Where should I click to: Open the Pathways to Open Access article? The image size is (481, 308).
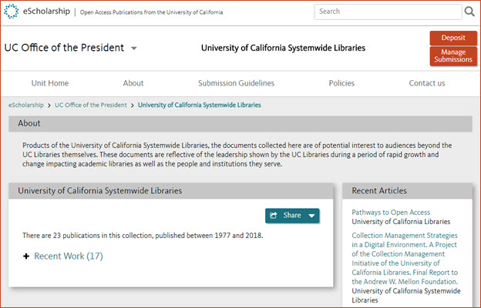click(x=391, y=213)
